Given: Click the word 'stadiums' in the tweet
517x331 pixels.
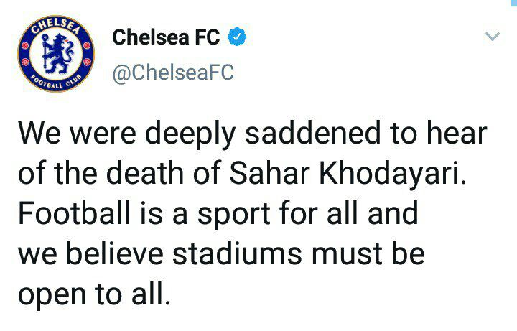Looking at the screenshot, I should point(237,254).
